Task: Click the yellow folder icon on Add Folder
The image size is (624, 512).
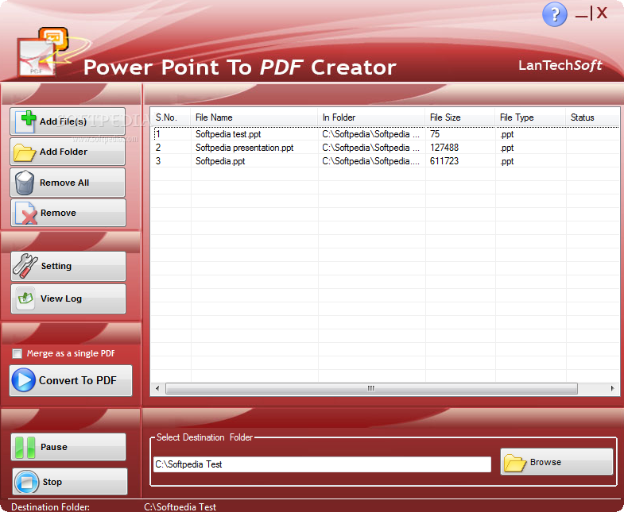Action: point(25,152)
